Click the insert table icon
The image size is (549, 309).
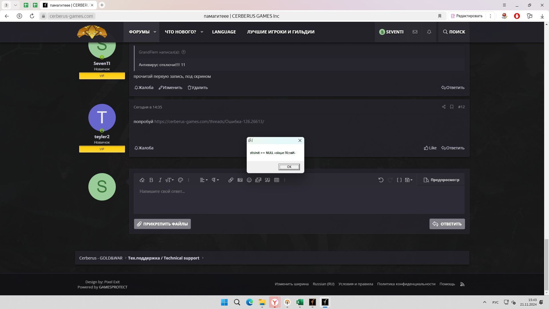pyautogui.click(x=277, y=180)
